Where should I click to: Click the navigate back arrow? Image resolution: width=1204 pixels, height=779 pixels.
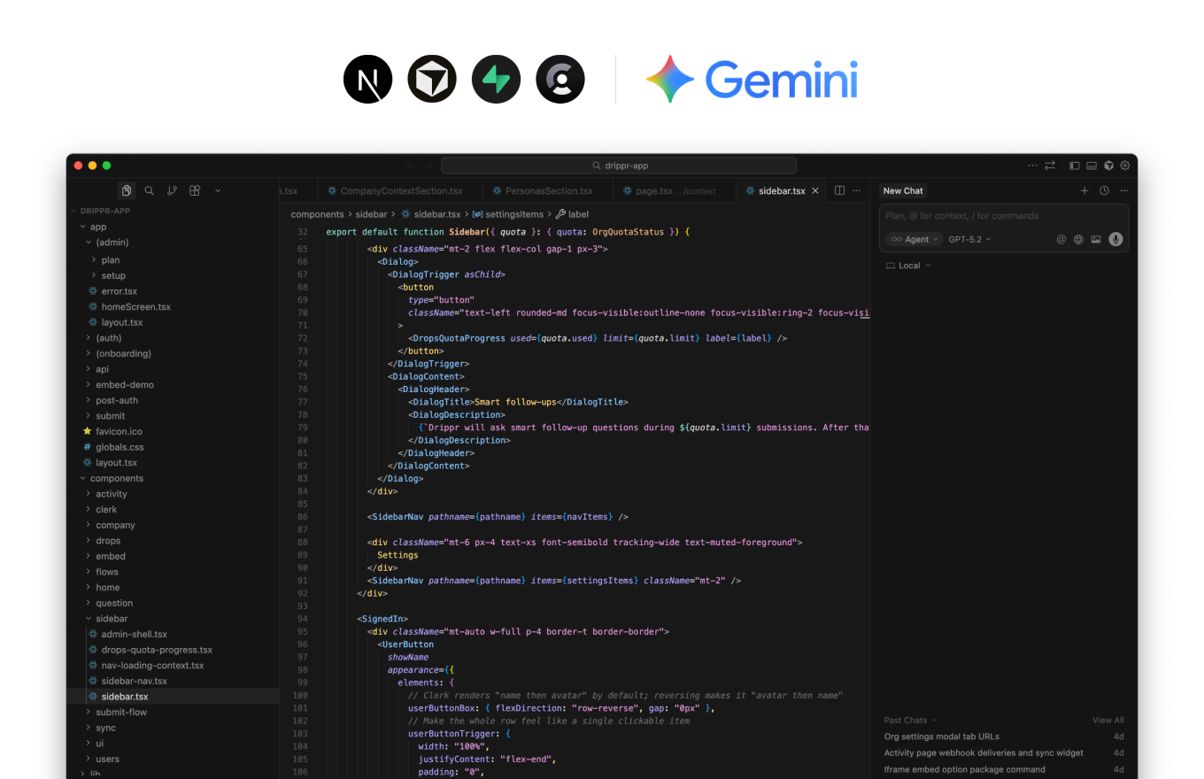tap(410, 166)
